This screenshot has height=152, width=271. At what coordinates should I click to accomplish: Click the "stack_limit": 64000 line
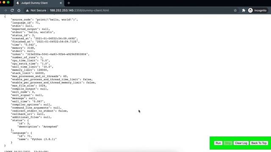28,73
